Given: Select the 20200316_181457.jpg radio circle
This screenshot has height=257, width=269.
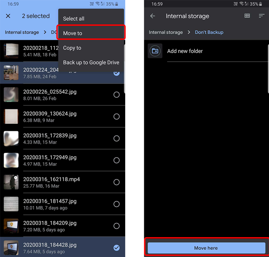Looking at the screenshot, I should [116, 204].
